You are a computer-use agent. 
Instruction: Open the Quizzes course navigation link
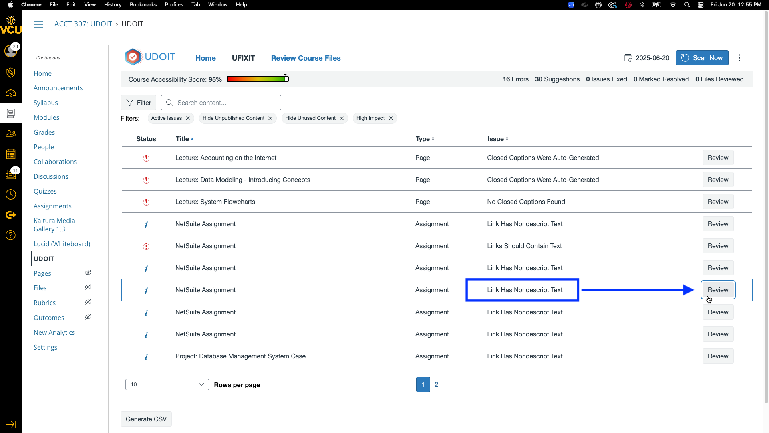pyautogui.click(x=45, y=191)
